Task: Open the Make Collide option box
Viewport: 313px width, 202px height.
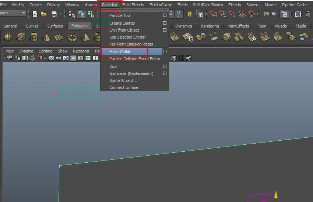Action: 165,52
